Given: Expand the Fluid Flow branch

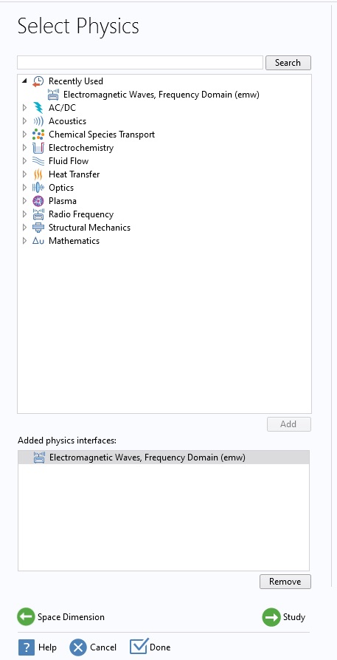Looking at the screenshot, I should [24, 161].
